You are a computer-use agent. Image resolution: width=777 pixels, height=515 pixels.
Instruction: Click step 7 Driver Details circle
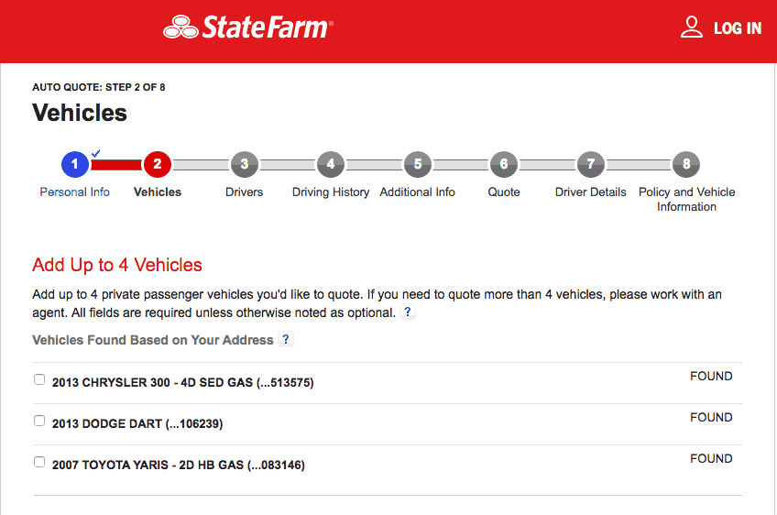[x=591, y=165]
